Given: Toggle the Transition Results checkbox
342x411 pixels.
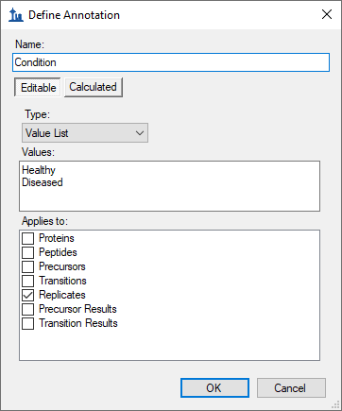Looking at the screenshot, I should 27,323.
